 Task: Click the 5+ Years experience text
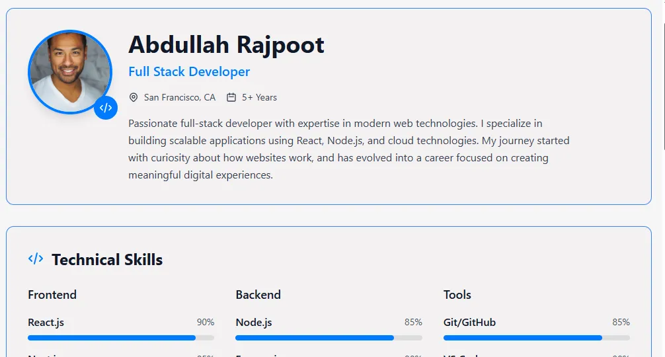tap(259, 97)
